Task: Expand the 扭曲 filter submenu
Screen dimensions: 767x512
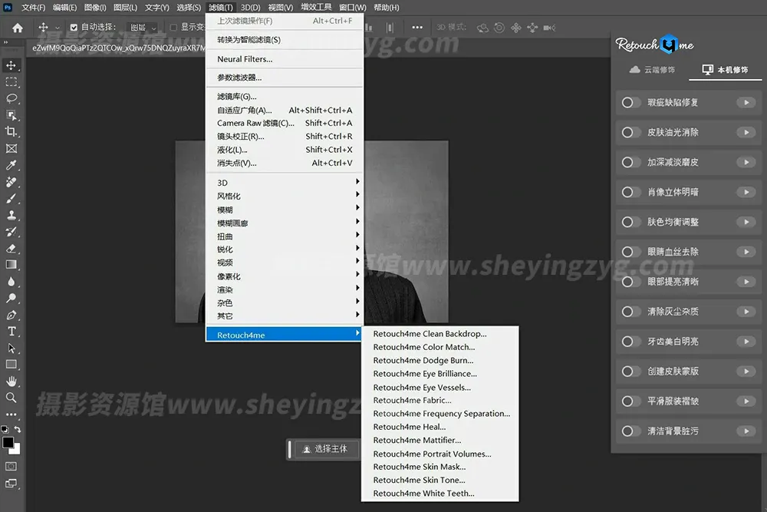Action: coord(285,236)
